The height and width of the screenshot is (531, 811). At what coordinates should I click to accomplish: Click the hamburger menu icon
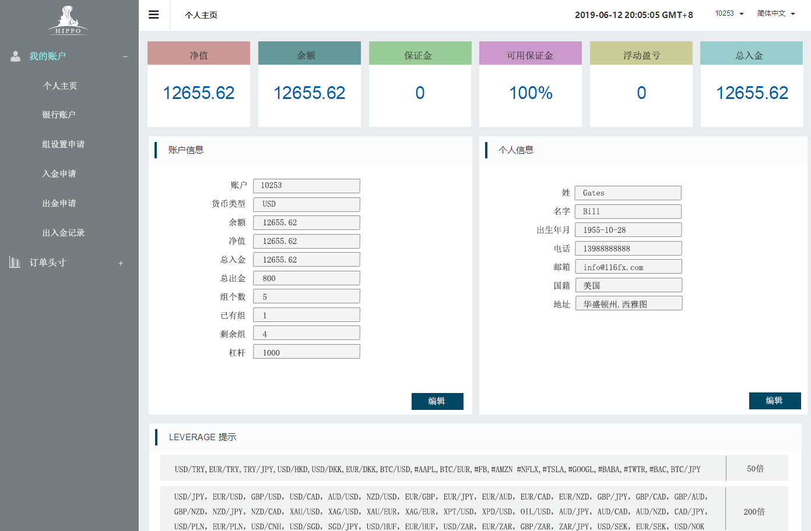point(154,15)
